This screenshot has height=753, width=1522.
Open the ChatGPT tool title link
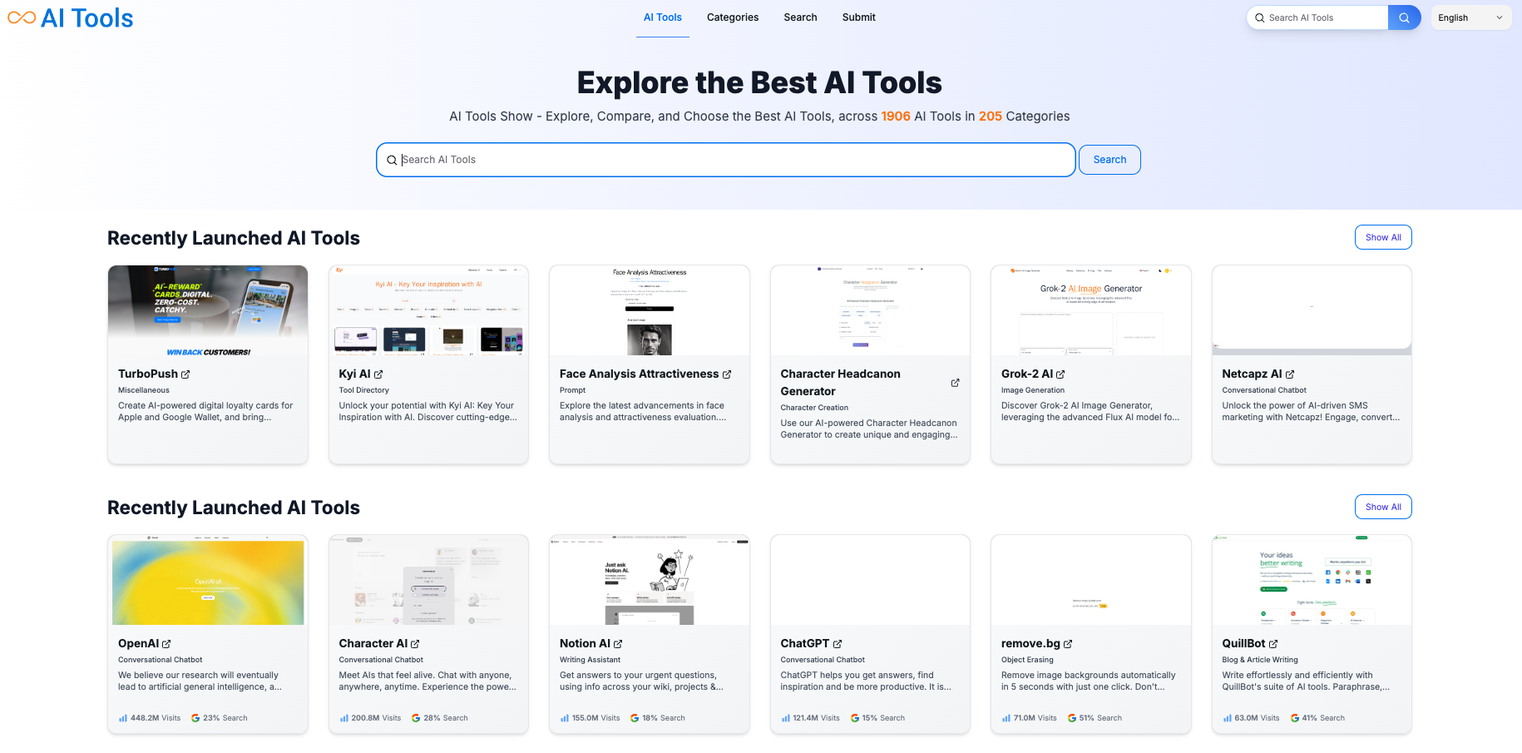[x=805, y=644]
